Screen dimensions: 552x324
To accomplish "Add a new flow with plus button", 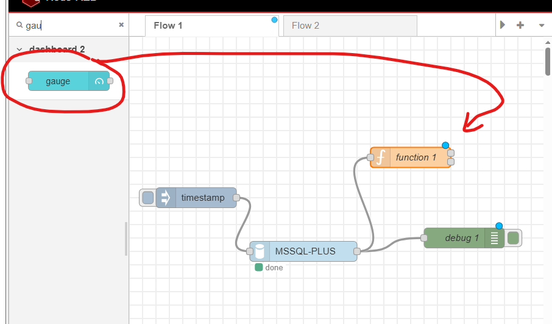I will coord(520,26).
